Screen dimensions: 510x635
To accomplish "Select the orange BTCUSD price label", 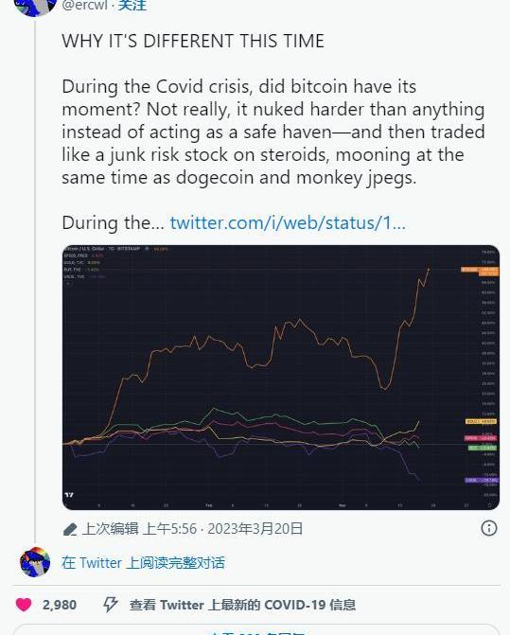I will point(480,270).
